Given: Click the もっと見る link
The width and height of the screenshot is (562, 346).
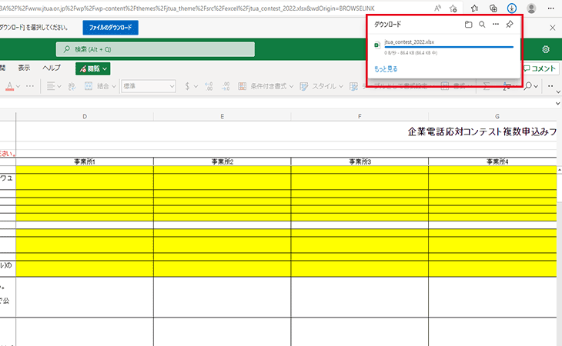Looking at the screenshot, I should 386,69.
